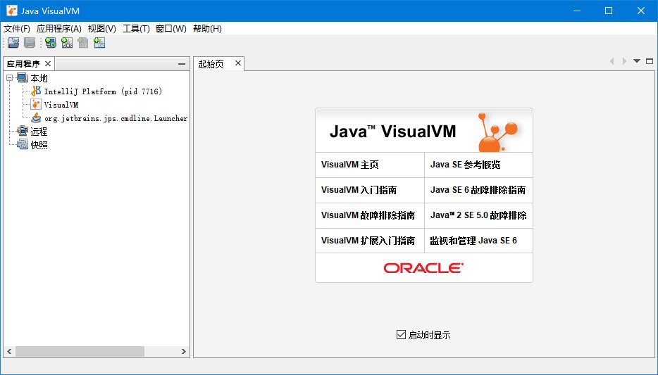Screen dimensions: 658x375
Task: Open the Java 2 SE 5.0 故障排除 link
Action: tap(478, 215)
